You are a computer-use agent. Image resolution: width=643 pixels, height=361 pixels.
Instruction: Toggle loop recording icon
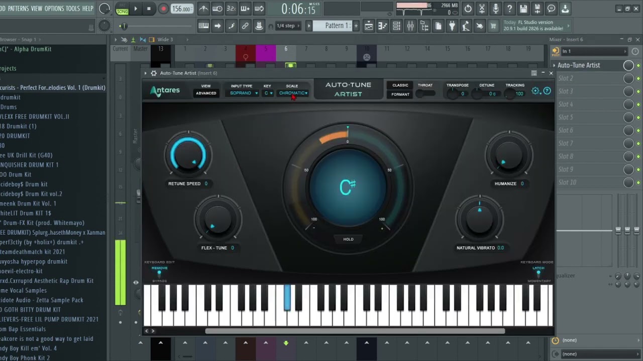pyautogui.click(x=259, y=9)
